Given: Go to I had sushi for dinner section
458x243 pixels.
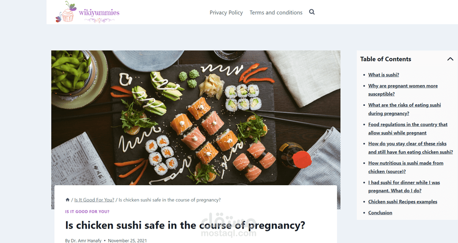Looking at the screenshot, I should [x=404, y=187].
